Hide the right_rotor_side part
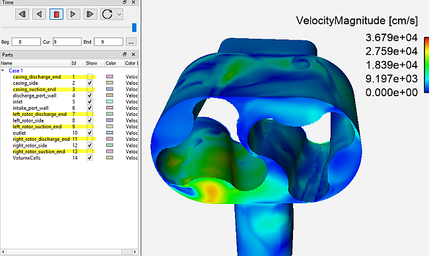The height and width of the screenshot is (256, 429). [90, 145]
